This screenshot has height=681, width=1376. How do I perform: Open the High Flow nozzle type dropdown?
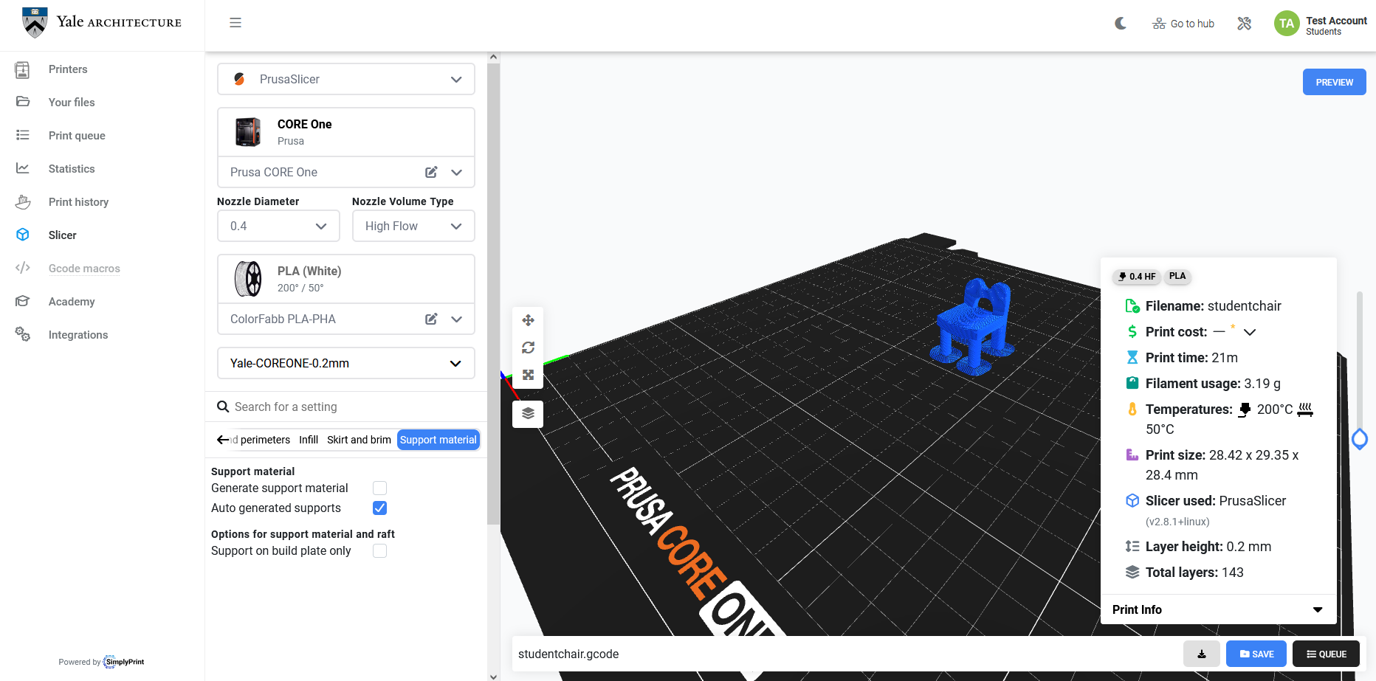413,226
